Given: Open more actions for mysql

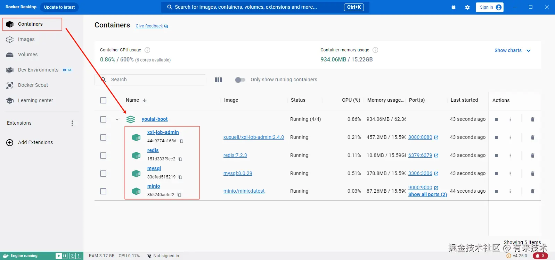Looking at the screenshot, I should [x=510, y=174].
